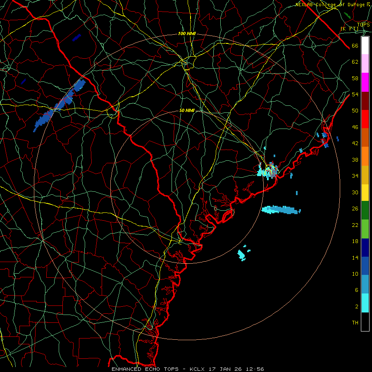Select the bright red legend swatch

click(365, 119)
